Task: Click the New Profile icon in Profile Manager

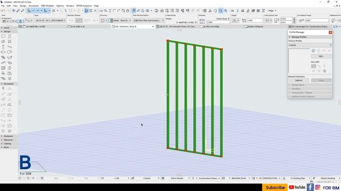Action: (x=313, y=51)
